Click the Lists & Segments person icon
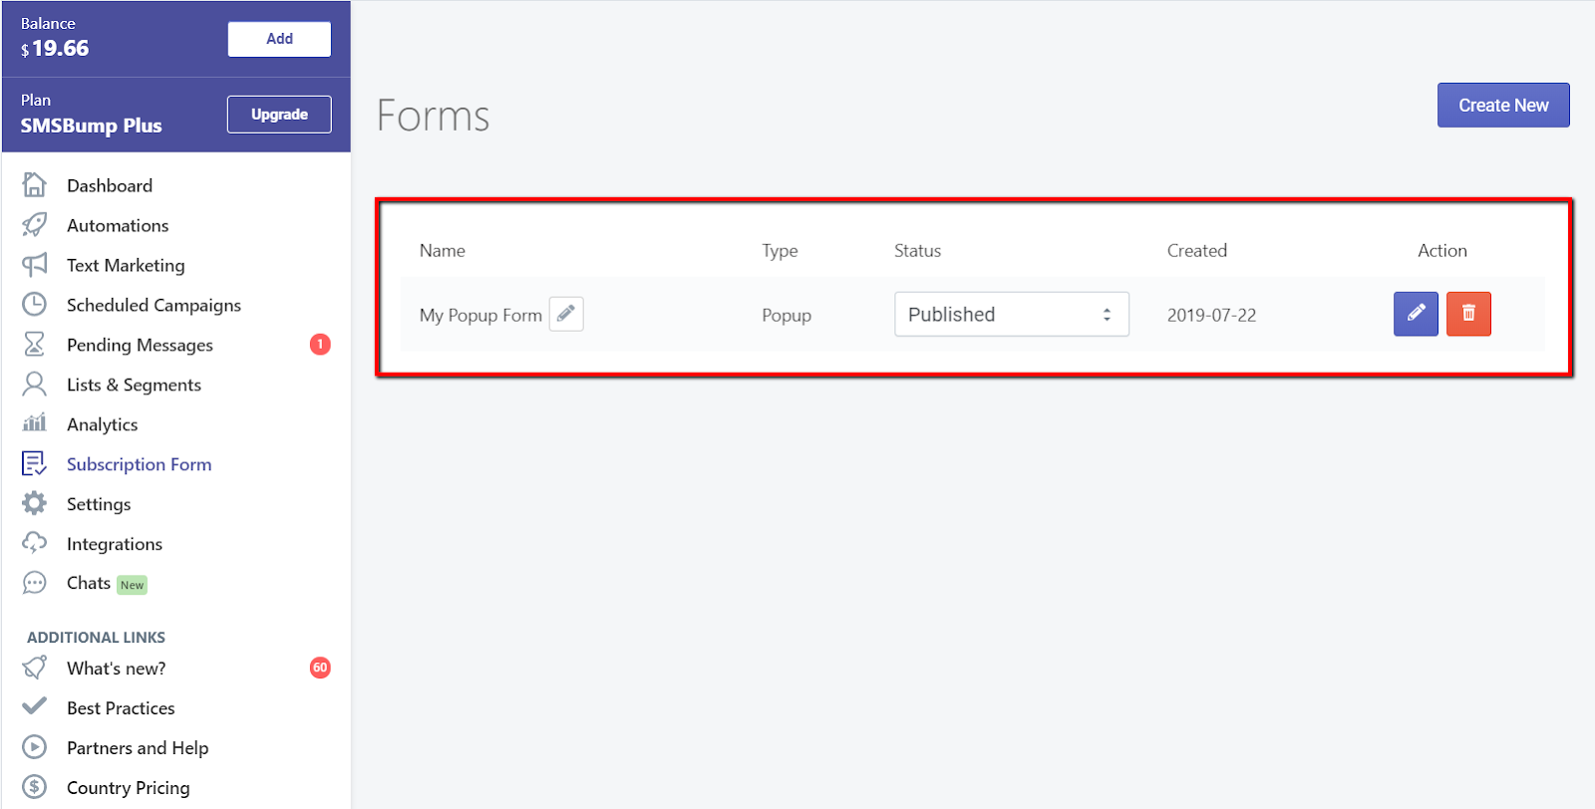 (34, 384)
